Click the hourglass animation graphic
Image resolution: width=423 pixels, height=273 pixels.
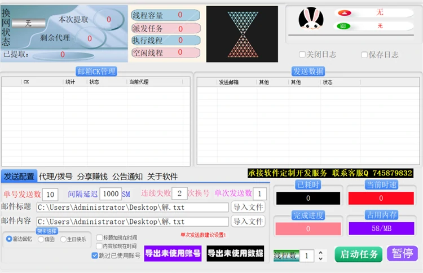point(243,34)
